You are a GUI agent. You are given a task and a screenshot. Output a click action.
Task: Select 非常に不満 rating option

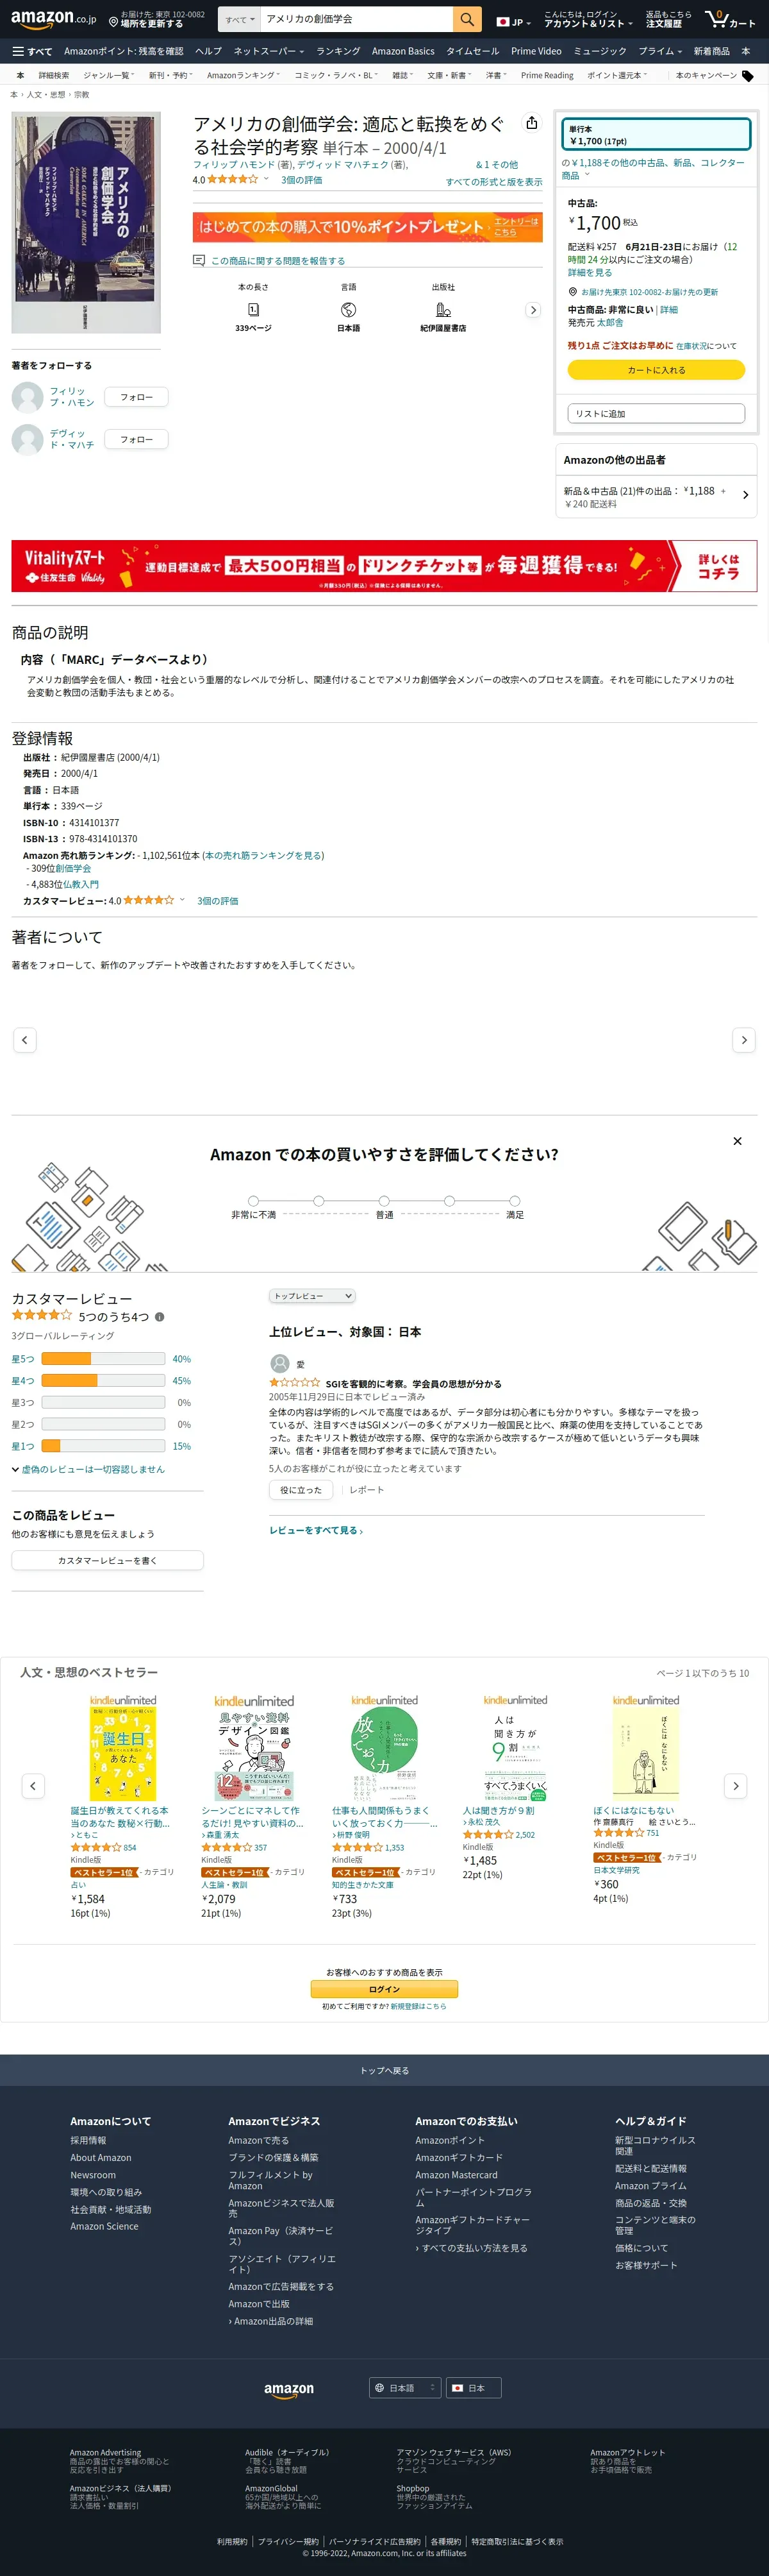point(254,1201)
